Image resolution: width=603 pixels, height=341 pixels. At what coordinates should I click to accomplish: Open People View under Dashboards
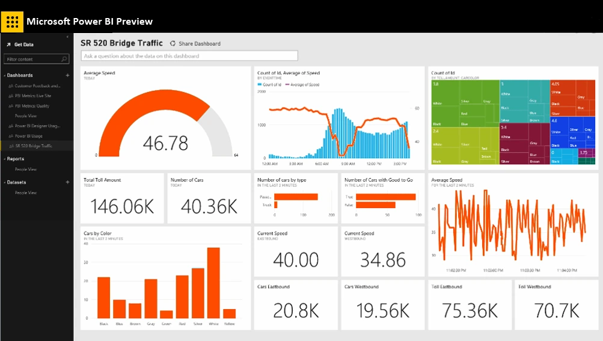(x=26, y=116)
